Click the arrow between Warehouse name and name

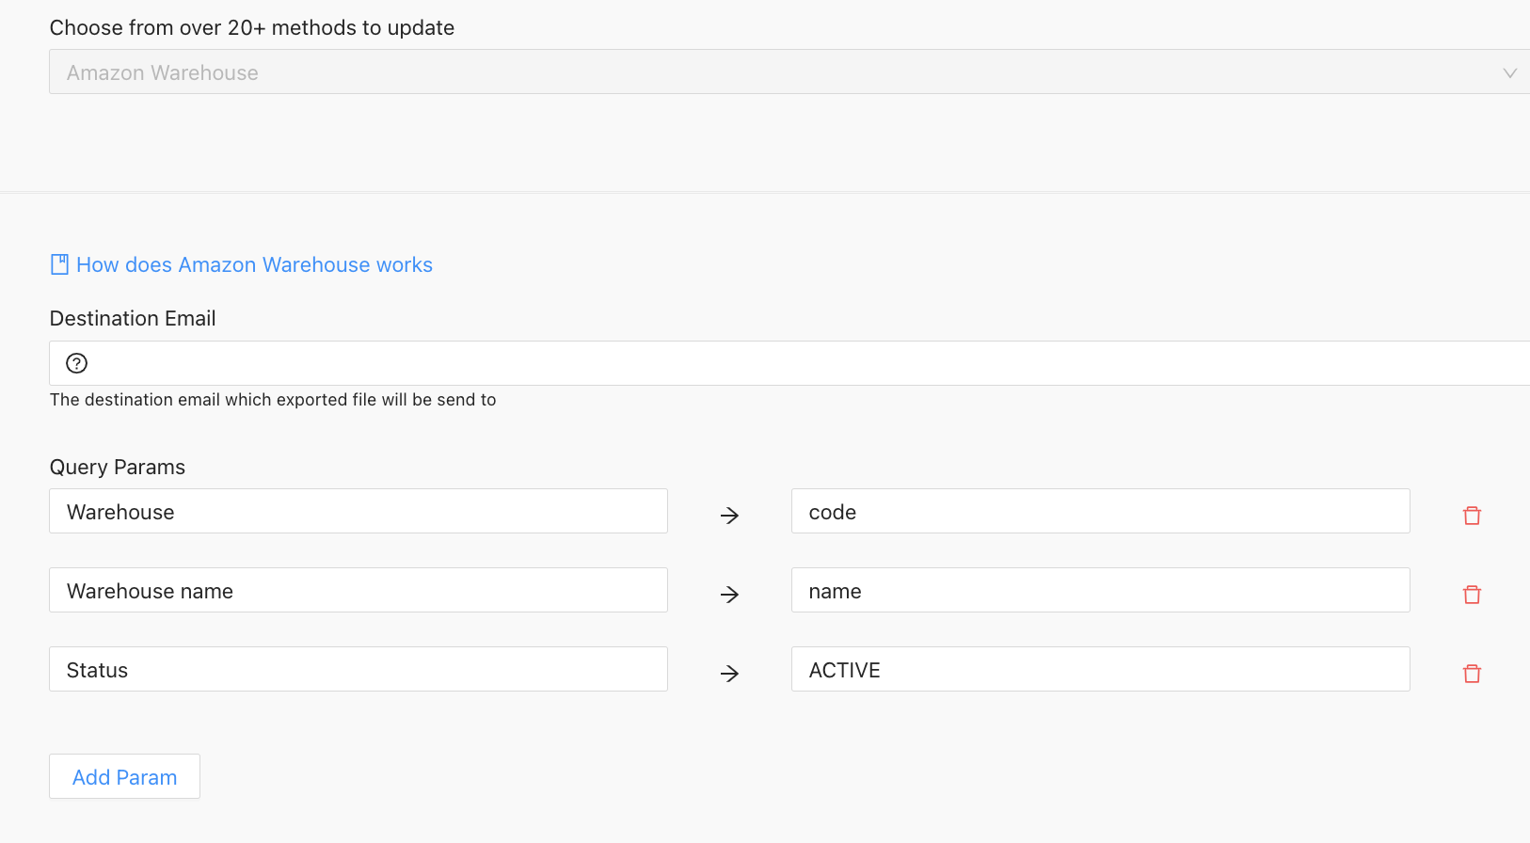[x=729, y=594]
